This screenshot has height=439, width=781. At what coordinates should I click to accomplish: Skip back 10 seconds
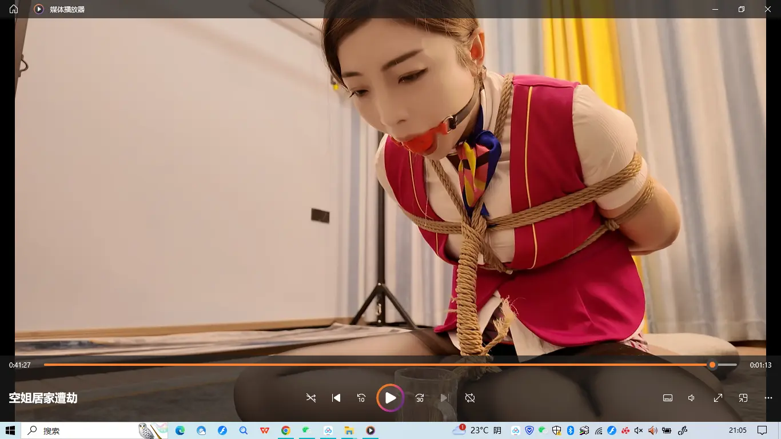click(x=361, y=398)
